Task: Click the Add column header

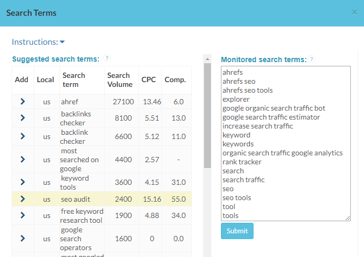Action: point(22,80)
